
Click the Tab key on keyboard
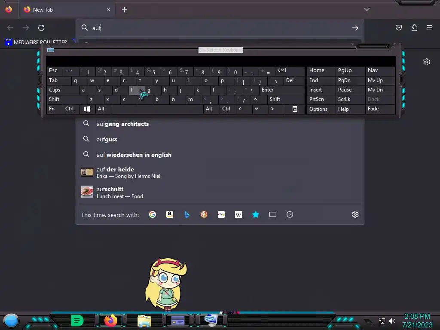pos(58,80)
